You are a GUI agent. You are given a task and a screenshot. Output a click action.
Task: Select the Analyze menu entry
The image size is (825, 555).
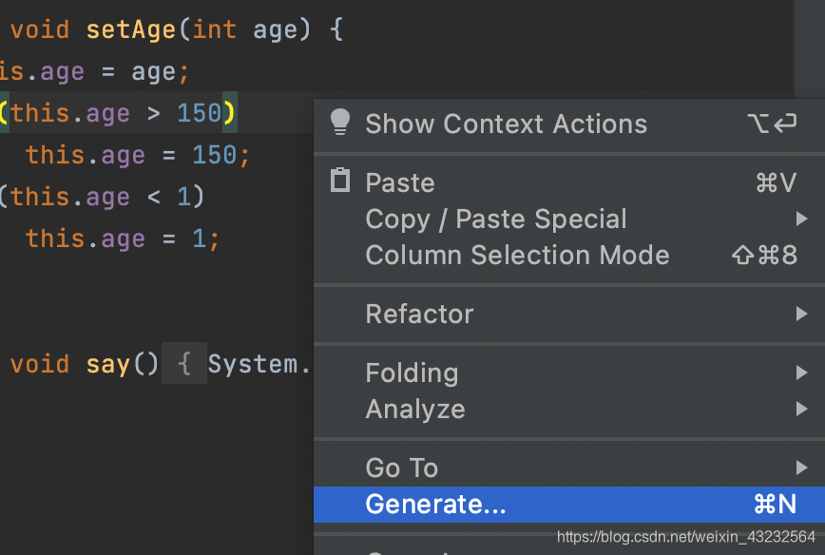[415, 410]
